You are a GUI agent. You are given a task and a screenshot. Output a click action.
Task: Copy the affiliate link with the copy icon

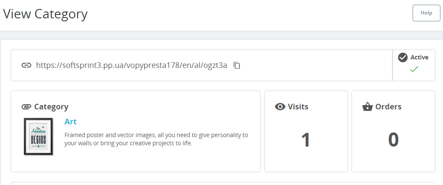coord(237,65)
